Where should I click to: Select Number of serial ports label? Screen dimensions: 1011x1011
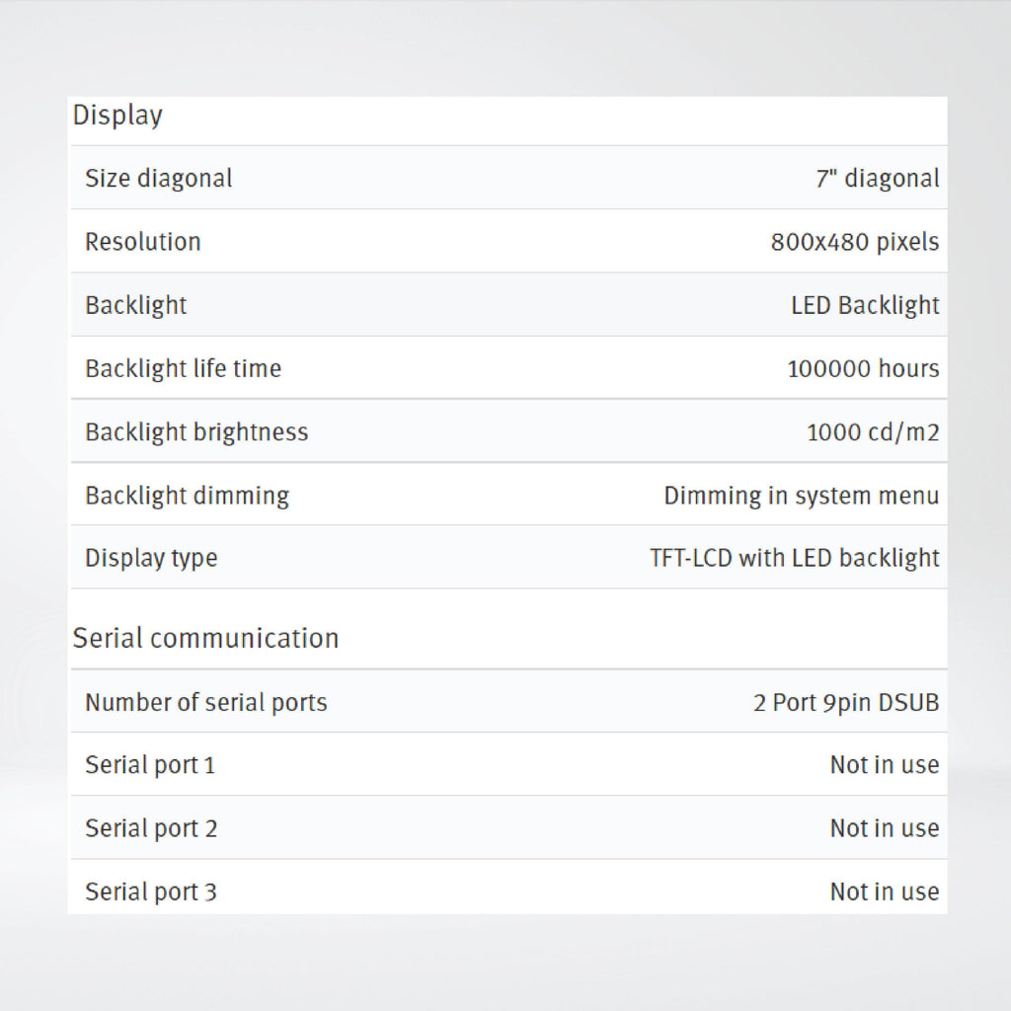206,702
